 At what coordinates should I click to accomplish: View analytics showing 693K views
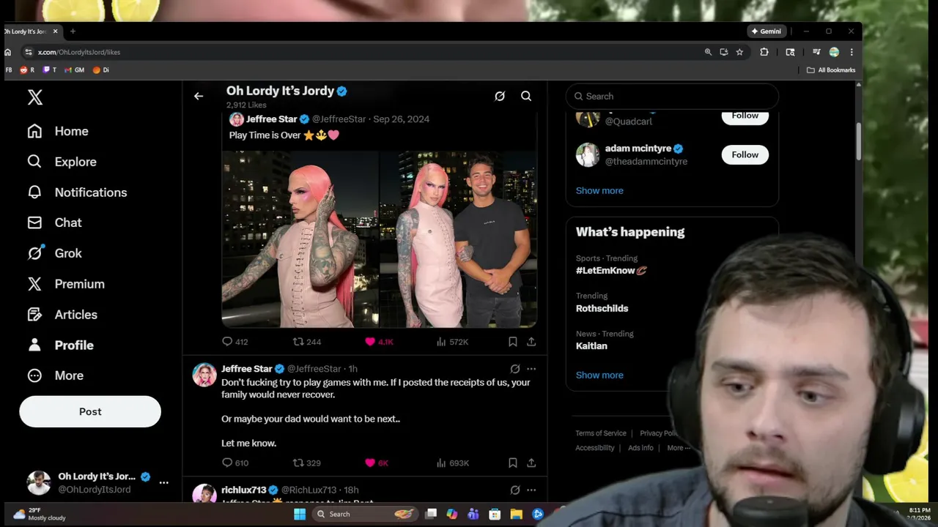point(453,463)
